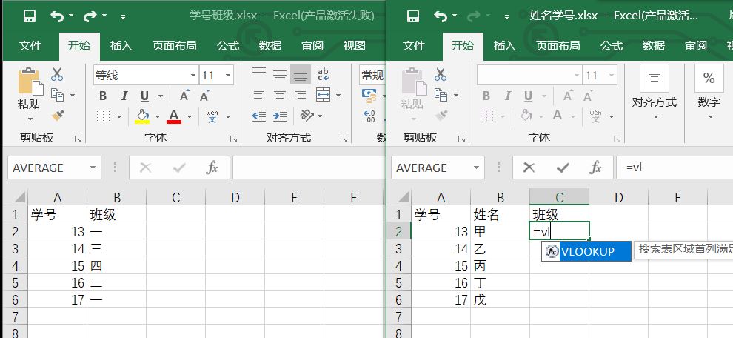Toggle bold in 学号班级 window
The image size is (733, 338).
(x=103, y=96)
